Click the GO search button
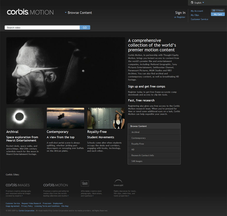This screenshot has height=216, width=227. coord(85,28)
